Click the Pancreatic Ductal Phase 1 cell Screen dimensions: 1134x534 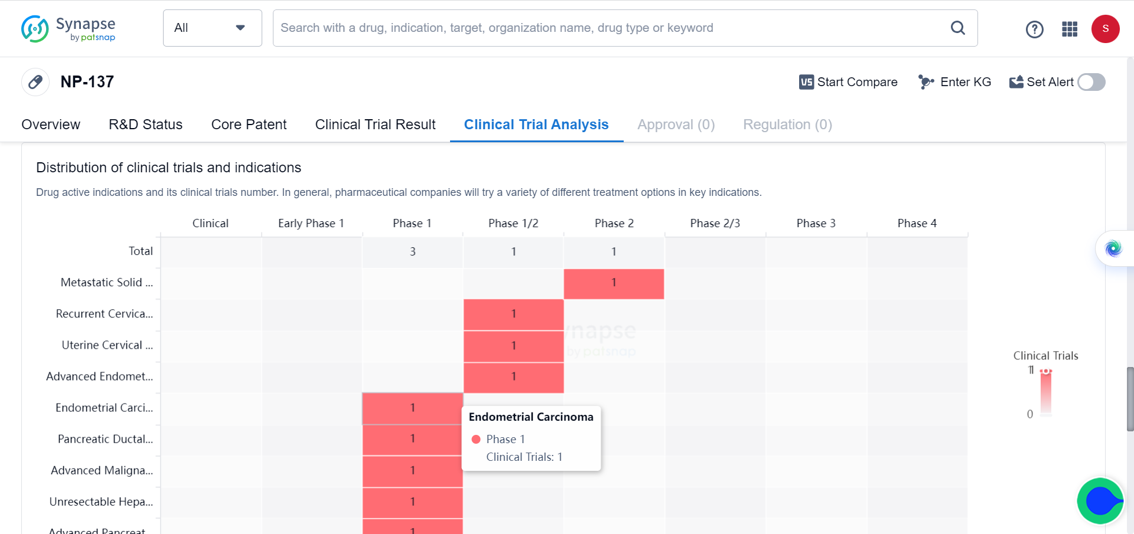(x=412, y=439)
